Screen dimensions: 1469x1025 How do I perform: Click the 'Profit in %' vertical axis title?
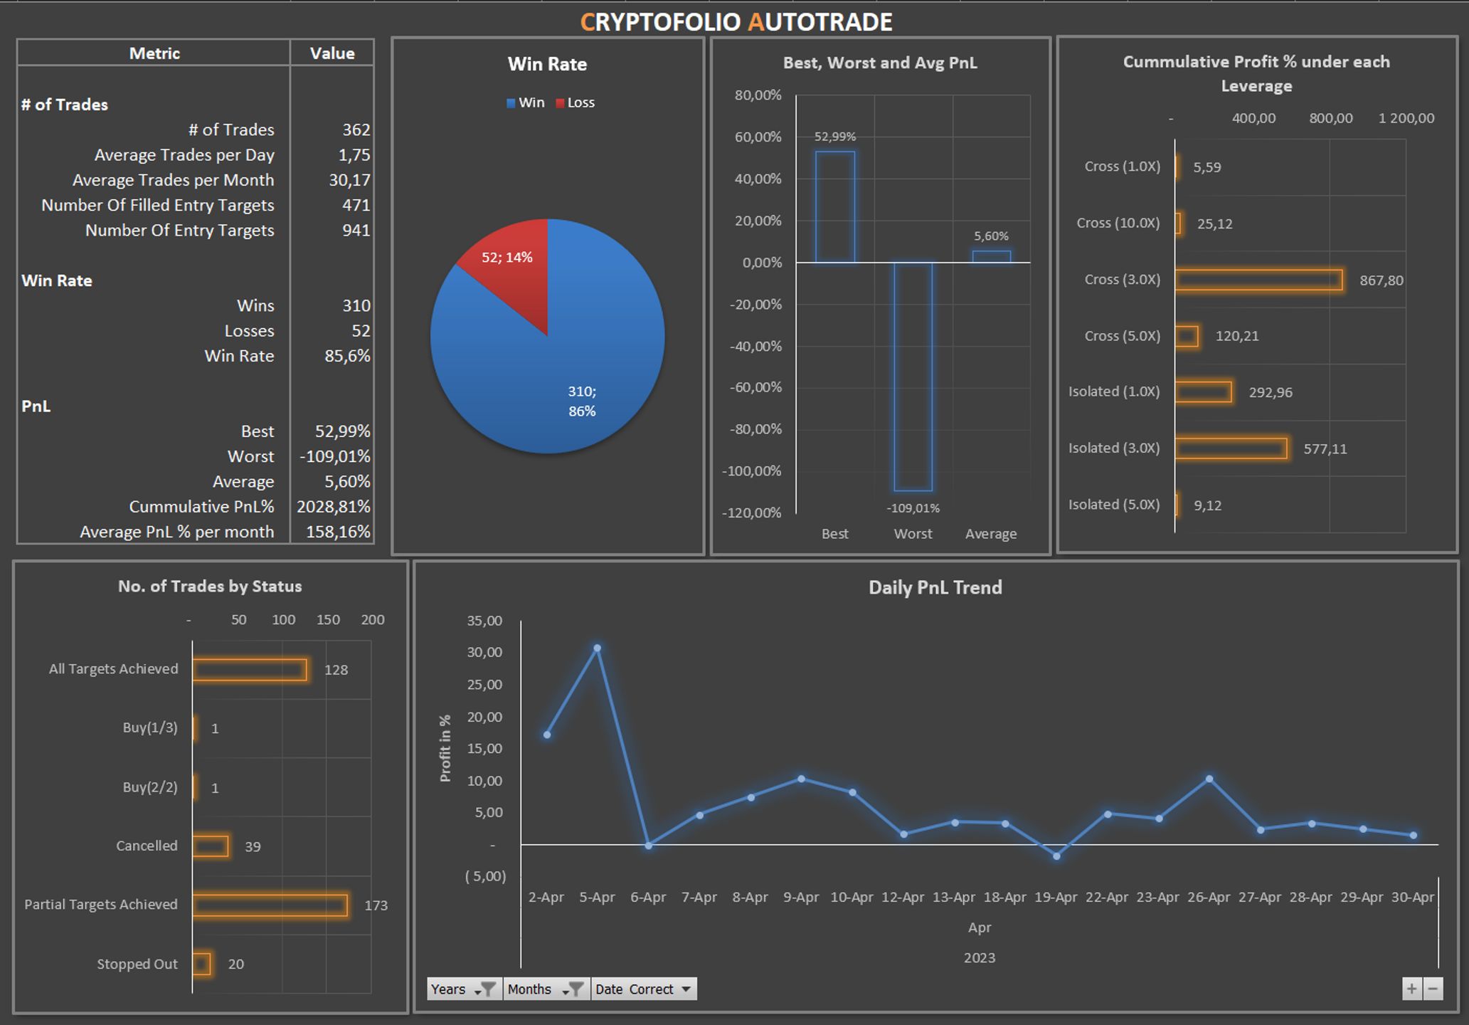[x=445, y=748]
